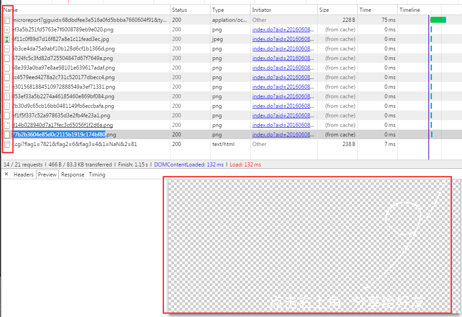Viewport: 462px width, 317px height.
Task: Open the Response tab
Action: coord(72,175)
